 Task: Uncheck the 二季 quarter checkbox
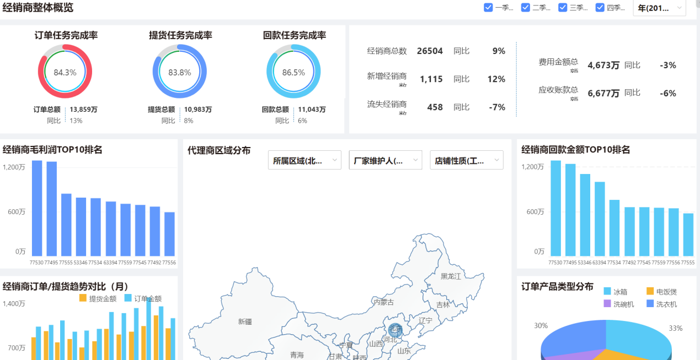525,7
